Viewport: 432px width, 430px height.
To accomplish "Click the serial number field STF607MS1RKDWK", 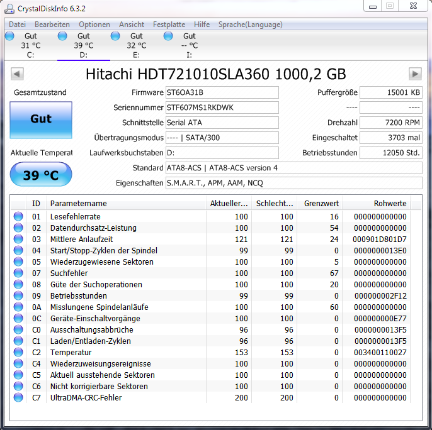I will (222, 107).
